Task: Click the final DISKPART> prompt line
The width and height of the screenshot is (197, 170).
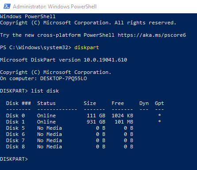Action: point(14,159)
